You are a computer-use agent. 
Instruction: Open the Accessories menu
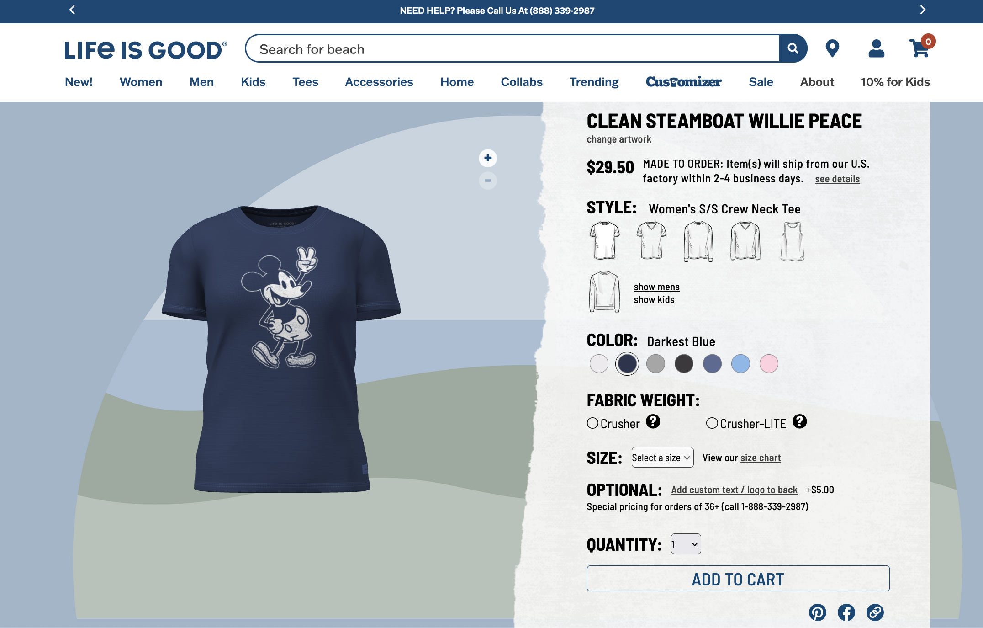(x=379, y=82)
